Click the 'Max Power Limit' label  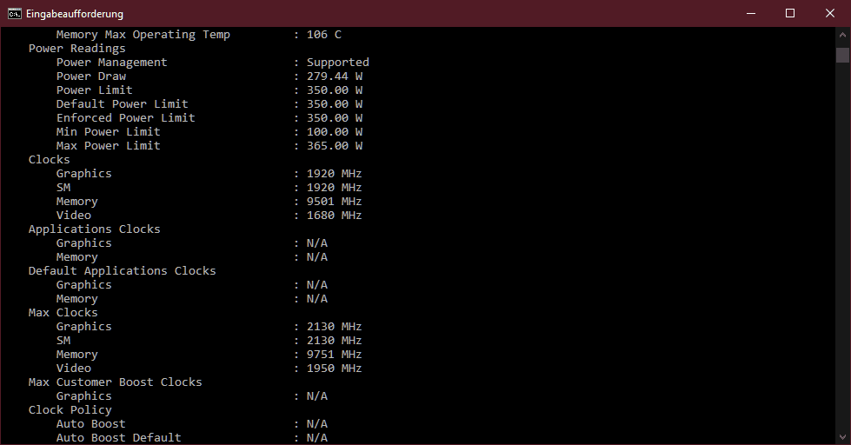(109, 146)
